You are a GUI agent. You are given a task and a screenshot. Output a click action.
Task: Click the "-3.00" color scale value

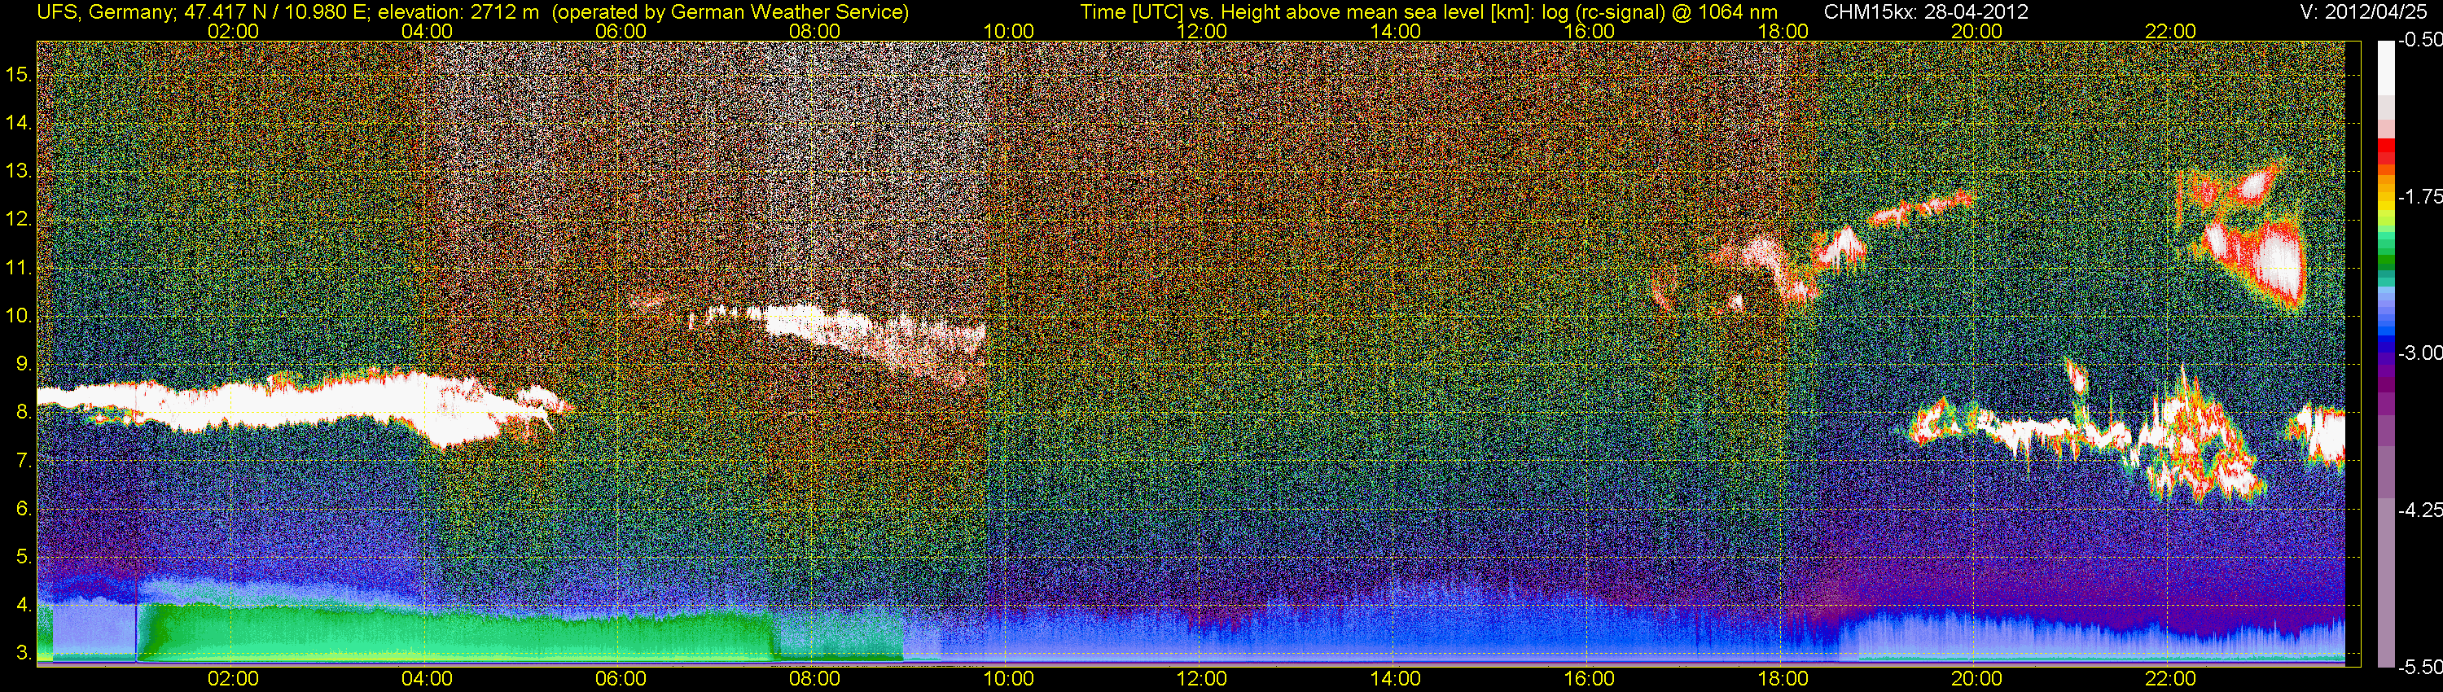click(2419, 353)
